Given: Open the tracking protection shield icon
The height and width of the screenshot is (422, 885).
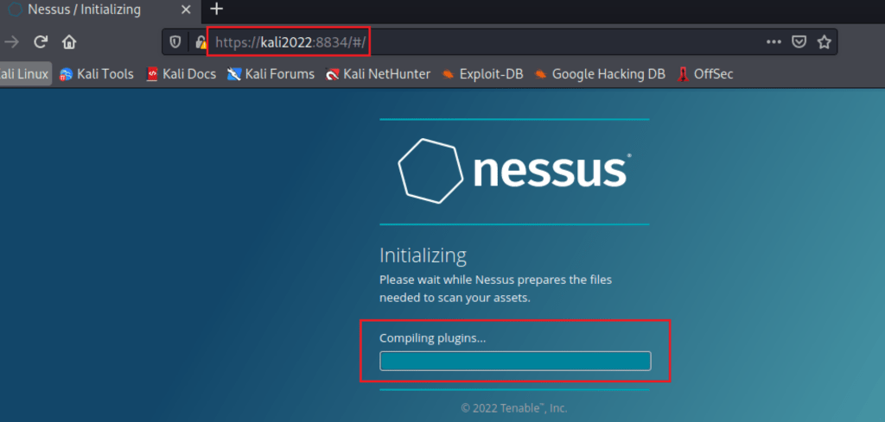Looking at the screenshot, I should [x=175, y=42].
